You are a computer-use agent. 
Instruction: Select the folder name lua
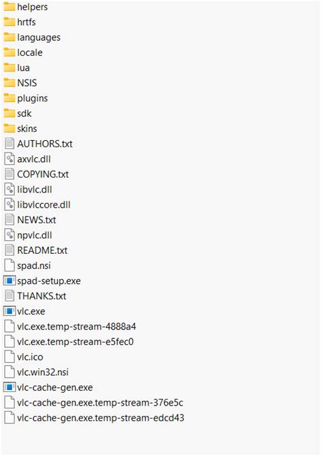(x=23, y=67)
